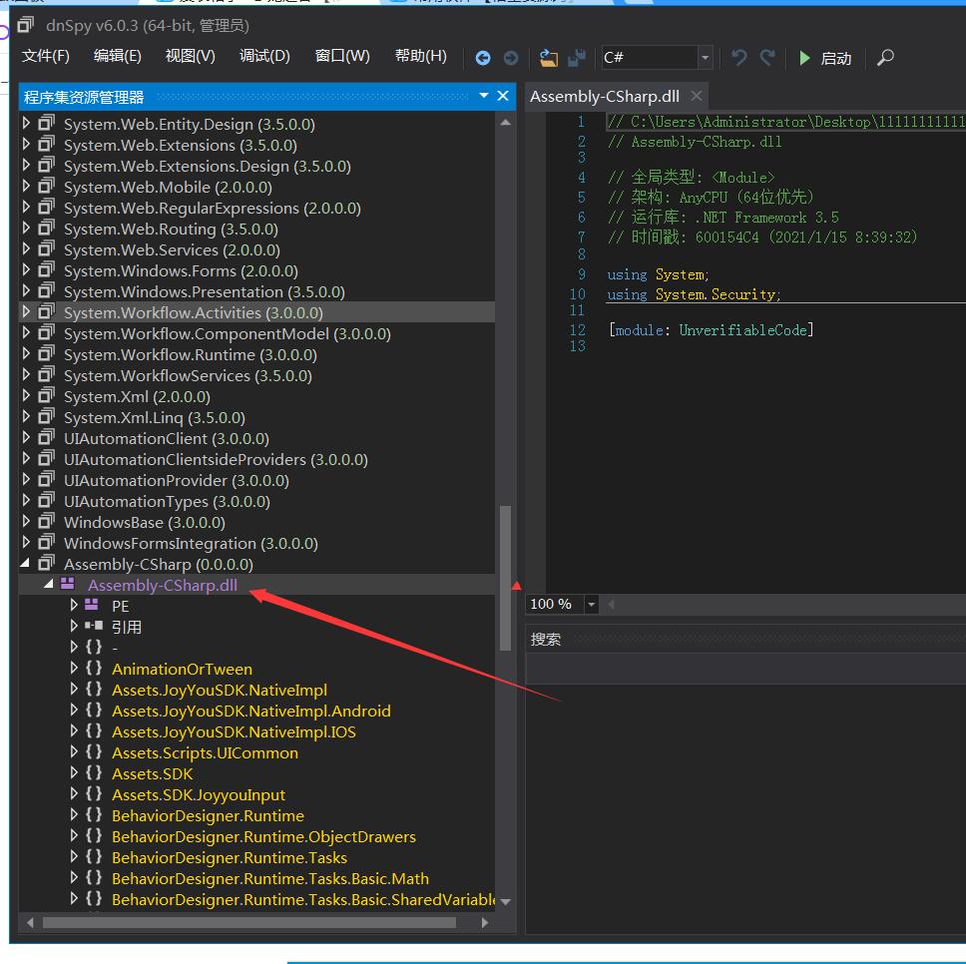Image resolution: width=966 pixels, height=964 pixels.
Task: Collapse the Assembly-CSharp.dll module node
Action: coord(49,584)
